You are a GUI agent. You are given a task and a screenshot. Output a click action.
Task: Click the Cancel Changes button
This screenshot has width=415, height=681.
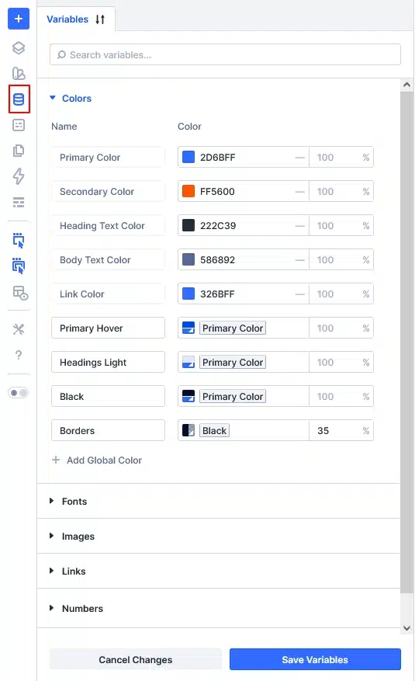click(136, 659)
